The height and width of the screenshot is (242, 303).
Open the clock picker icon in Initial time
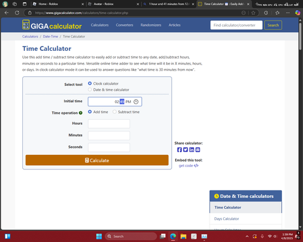(136, 102)
